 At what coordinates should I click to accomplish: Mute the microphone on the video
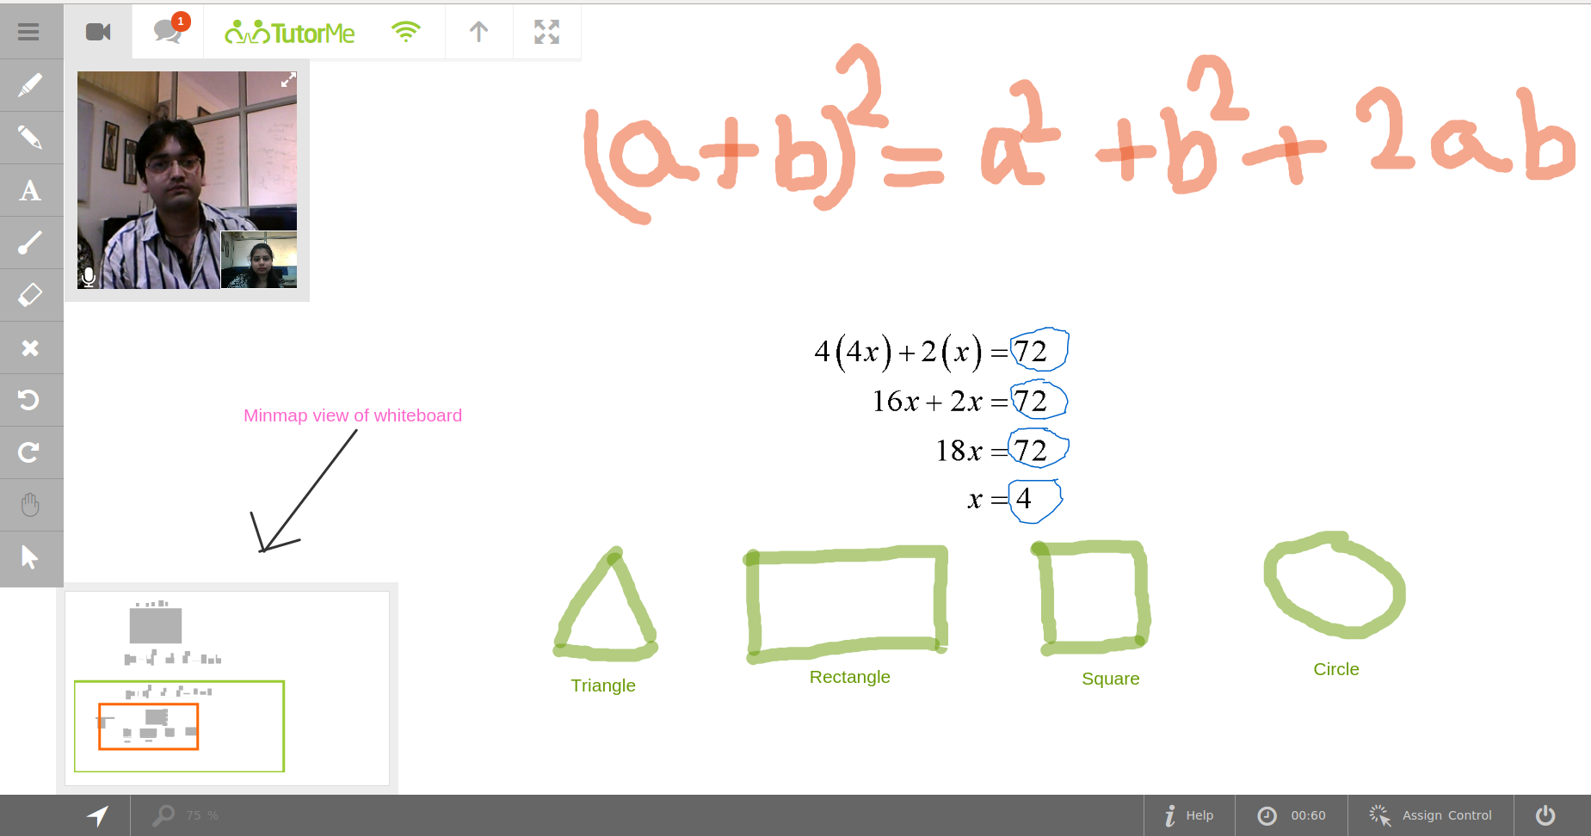click(x=88, y=277)
